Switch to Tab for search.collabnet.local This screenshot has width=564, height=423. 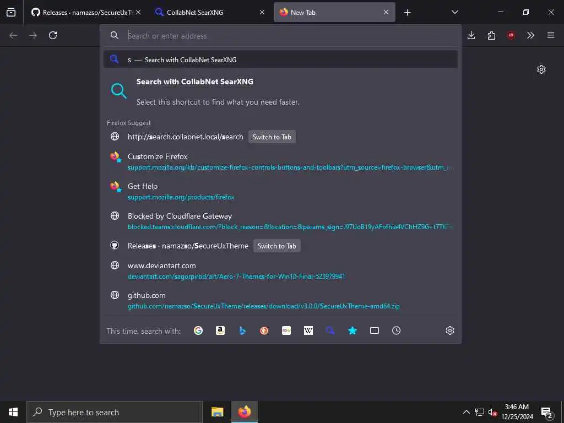(272, 137)
